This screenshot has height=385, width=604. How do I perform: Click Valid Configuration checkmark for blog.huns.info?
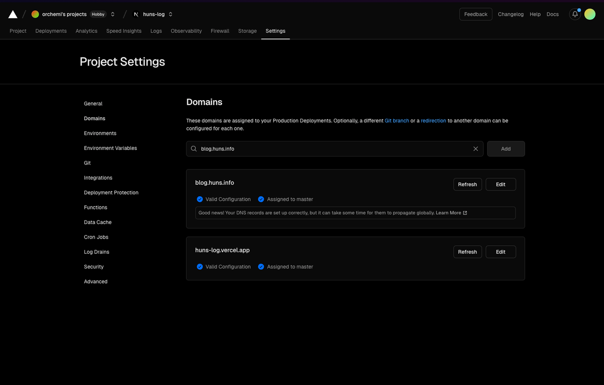[200, 199]
